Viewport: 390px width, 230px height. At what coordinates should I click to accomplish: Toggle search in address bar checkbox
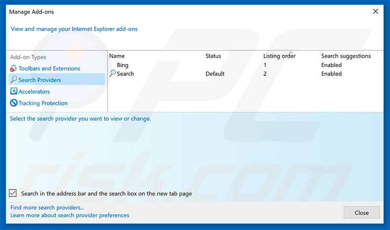click(13, 193)
